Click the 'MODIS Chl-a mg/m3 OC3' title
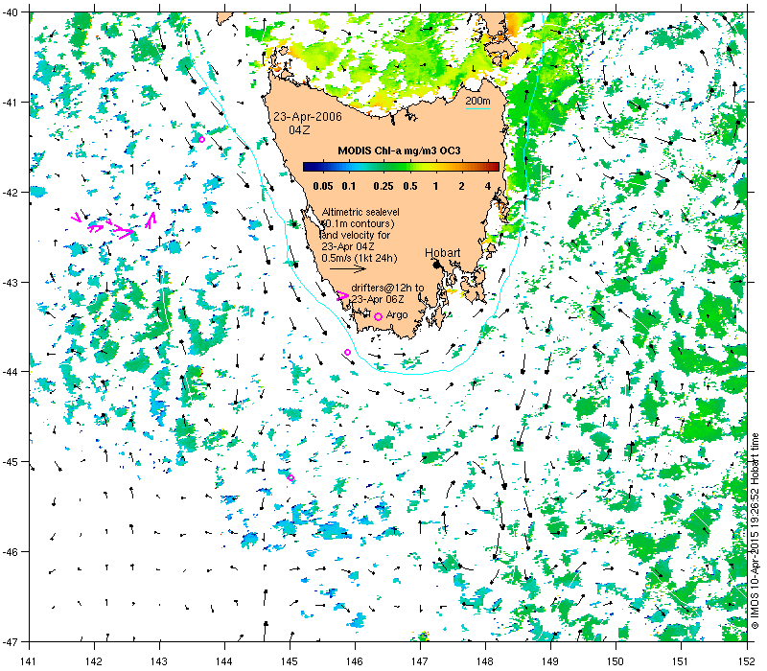767x671 pixels. tap(399, 150)
